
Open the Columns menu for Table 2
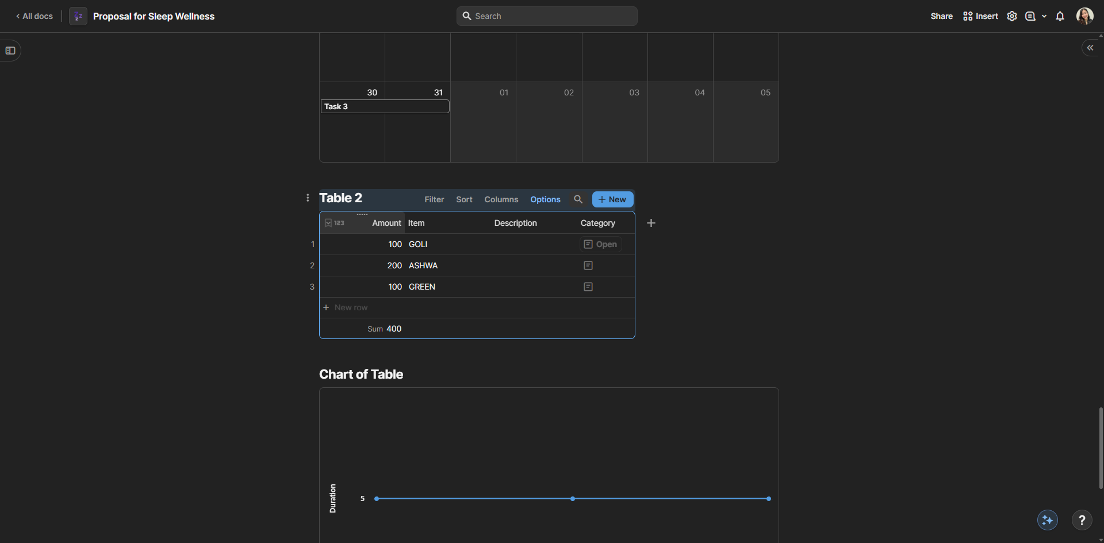coord(501,199)
